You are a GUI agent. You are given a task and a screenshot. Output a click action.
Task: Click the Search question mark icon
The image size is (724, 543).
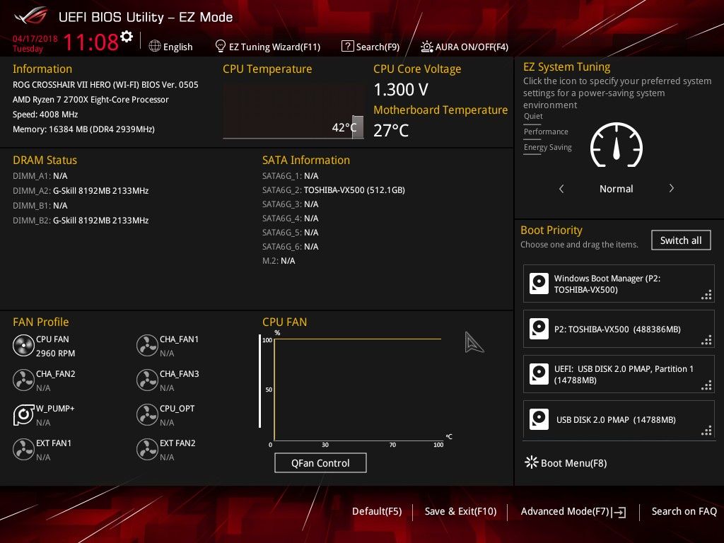pyautogui.click(x=347, y=46)
